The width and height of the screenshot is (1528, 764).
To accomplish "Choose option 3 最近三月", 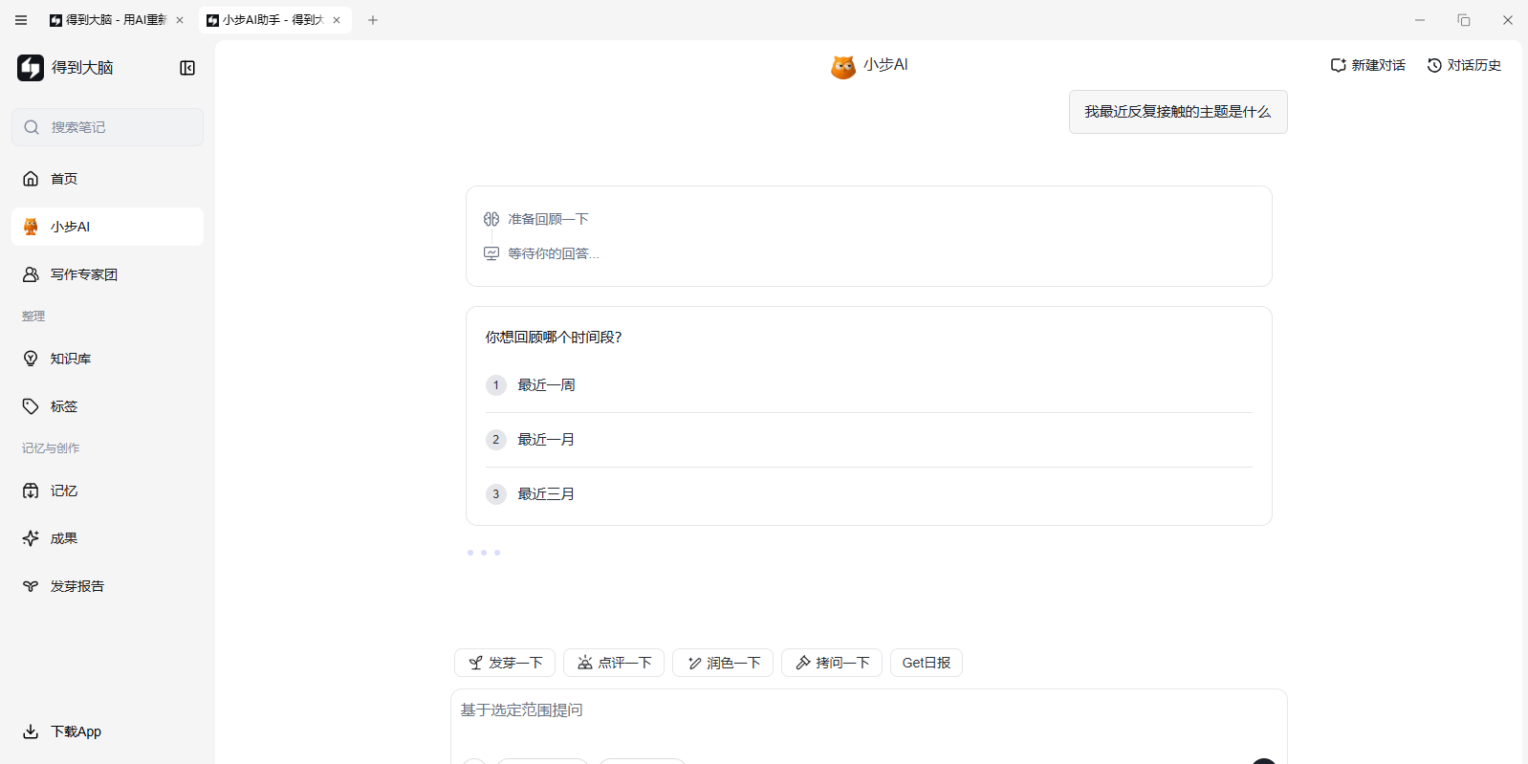I will 868,494.
